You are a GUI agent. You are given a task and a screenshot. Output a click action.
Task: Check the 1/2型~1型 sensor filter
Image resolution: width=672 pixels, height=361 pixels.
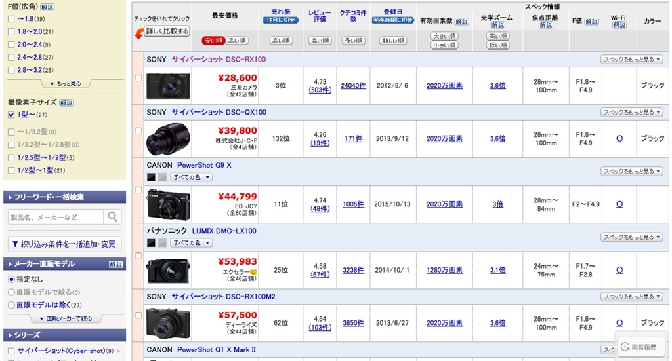pos(11,170)
